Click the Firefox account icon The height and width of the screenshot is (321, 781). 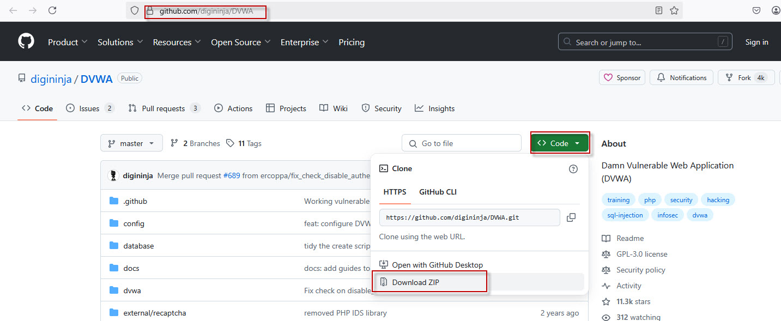click(776, 10)
